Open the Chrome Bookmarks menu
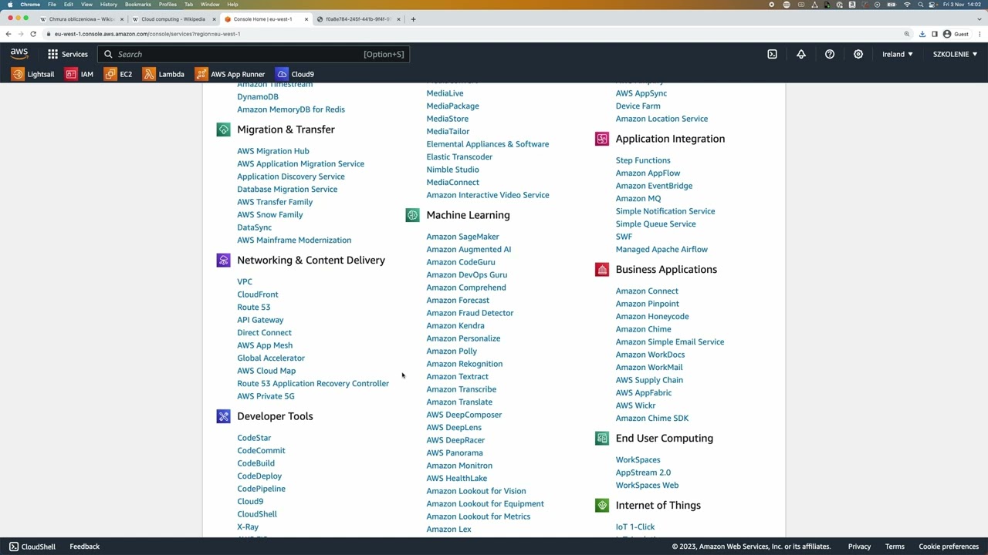The height and width of the screenshot is (555, 988). (138, 5)
